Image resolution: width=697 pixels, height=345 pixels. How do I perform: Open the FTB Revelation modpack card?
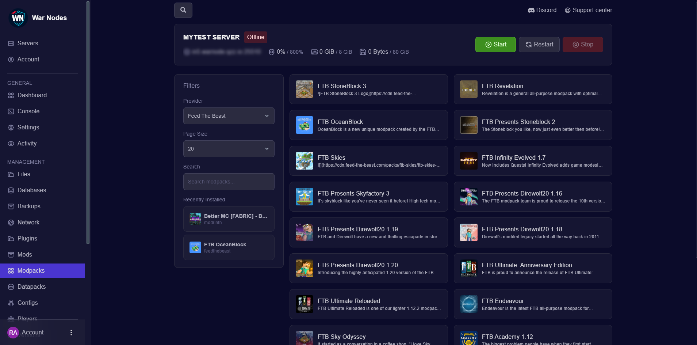(533, 89)
